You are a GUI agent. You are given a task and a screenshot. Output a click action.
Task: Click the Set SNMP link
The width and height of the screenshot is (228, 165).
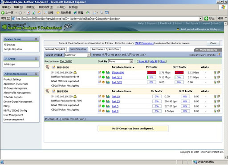pyautogui.click(x=66, y=61)
